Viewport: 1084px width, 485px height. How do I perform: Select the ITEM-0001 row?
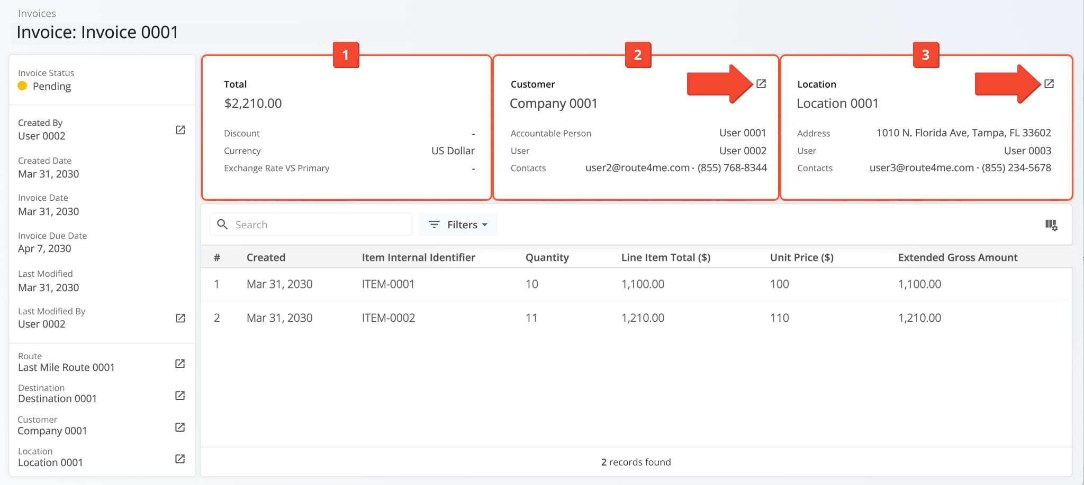pyautogui.click(x=388, y=284)
